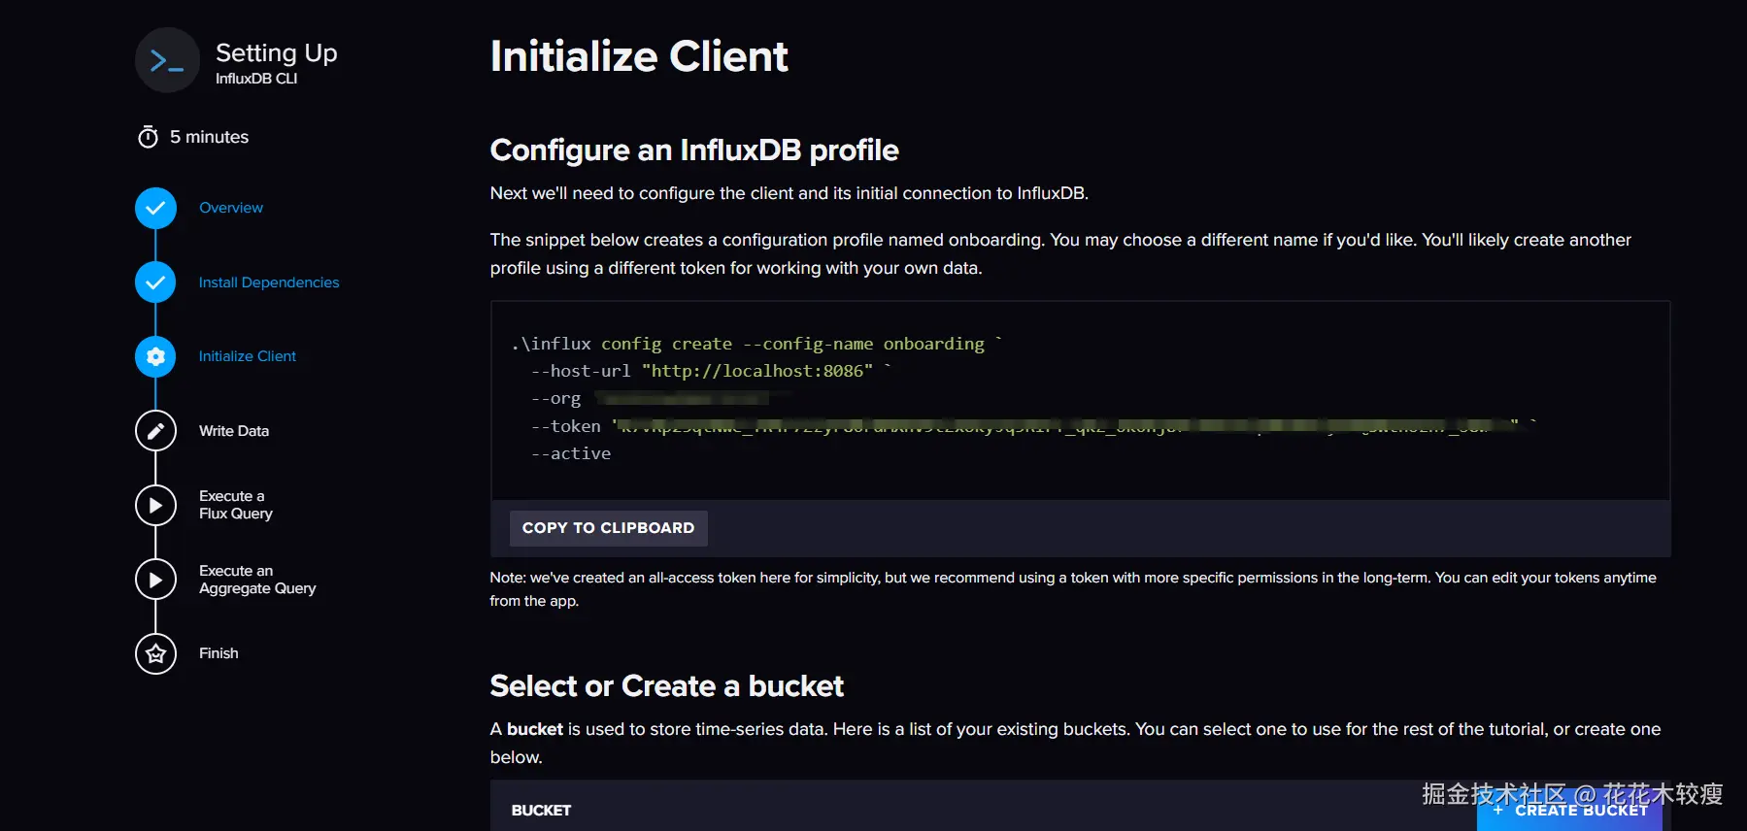1747x831 pixels.
Task: Click the Install Dependencies checkmark icon
Action: pos(155,283)
